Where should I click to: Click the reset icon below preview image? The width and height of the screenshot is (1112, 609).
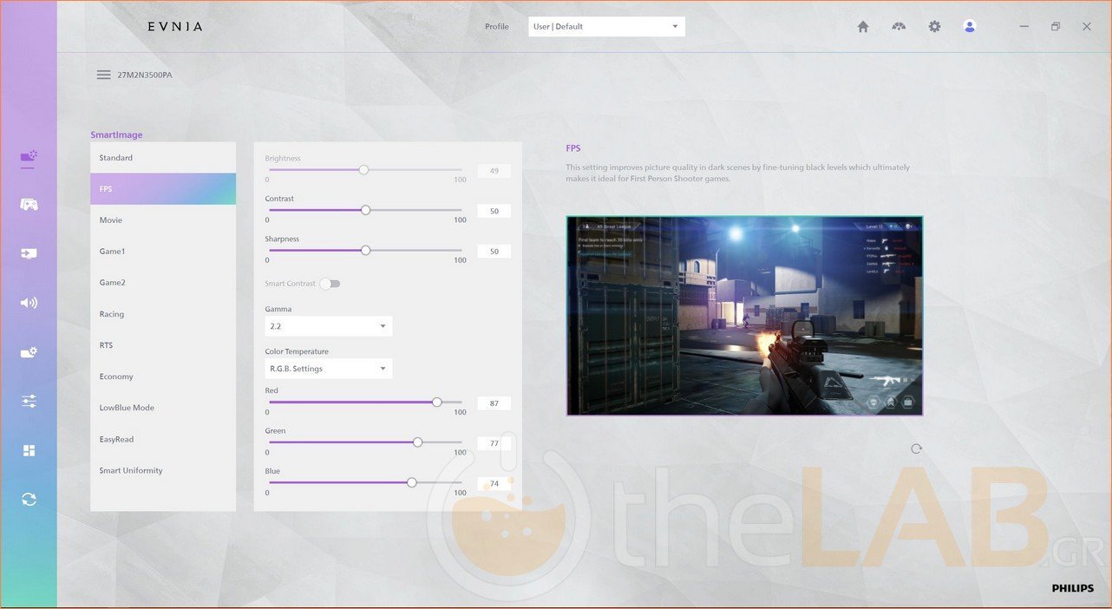click(916, 449)
